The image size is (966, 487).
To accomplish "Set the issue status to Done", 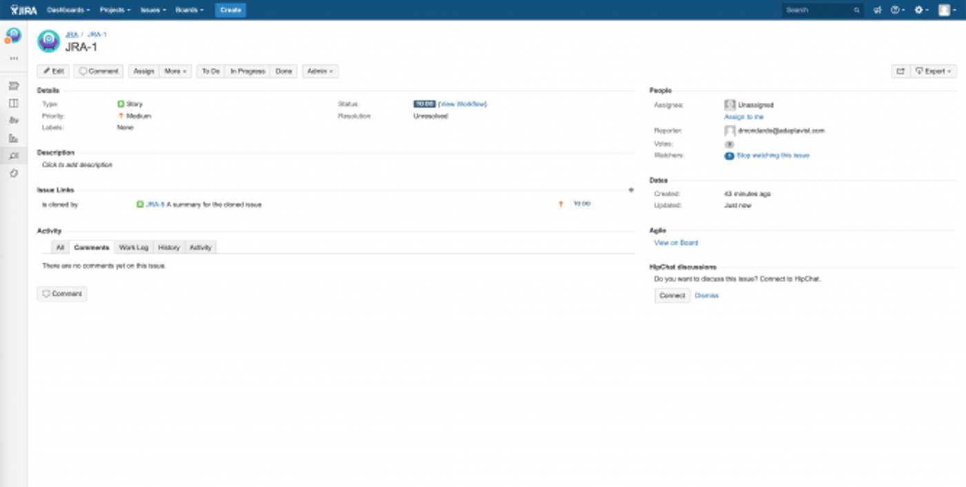I will (283, 71).
